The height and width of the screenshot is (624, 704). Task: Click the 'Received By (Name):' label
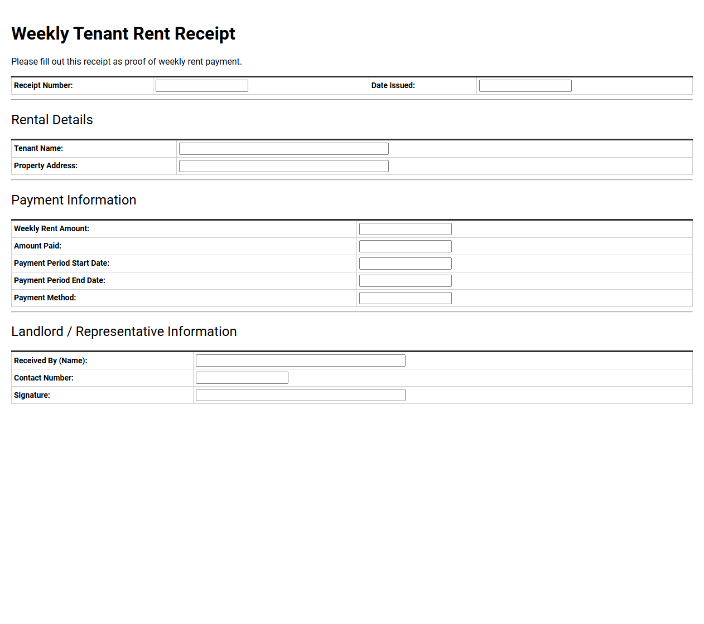click(x=51, y=360)
